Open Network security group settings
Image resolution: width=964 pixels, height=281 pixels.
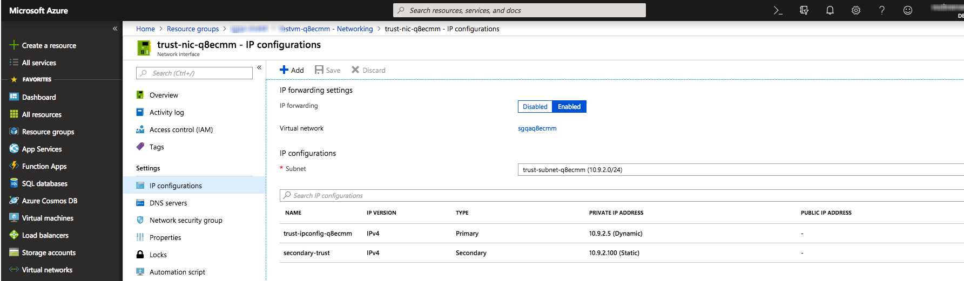[186, 221]
